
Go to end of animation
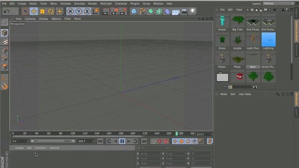(x=144, y=141)
